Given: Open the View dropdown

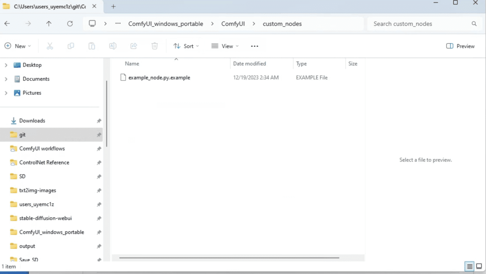Looking at the screenshot, I should (x=225, y=46).
